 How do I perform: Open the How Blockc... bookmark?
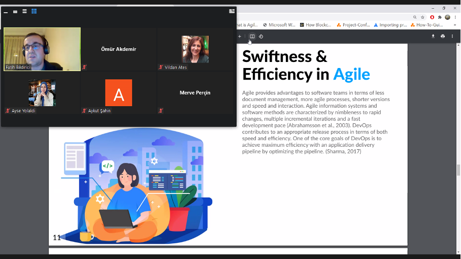[x=315, y=25]
